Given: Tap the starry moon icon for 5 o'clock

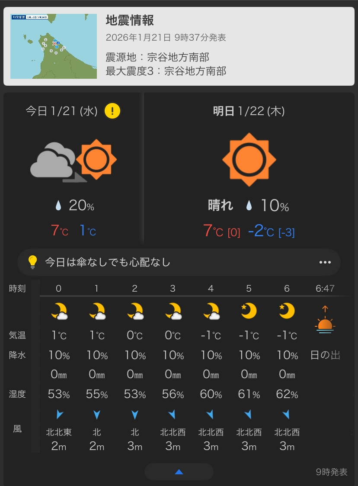Looking at the screenshot, I should [x=249, y=311].
